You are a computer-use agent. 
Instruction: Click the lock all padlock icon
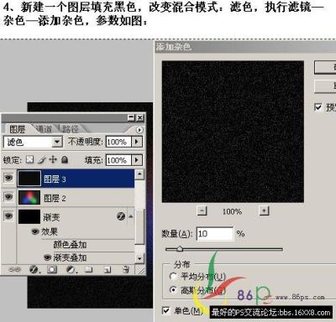coord(65,159)
